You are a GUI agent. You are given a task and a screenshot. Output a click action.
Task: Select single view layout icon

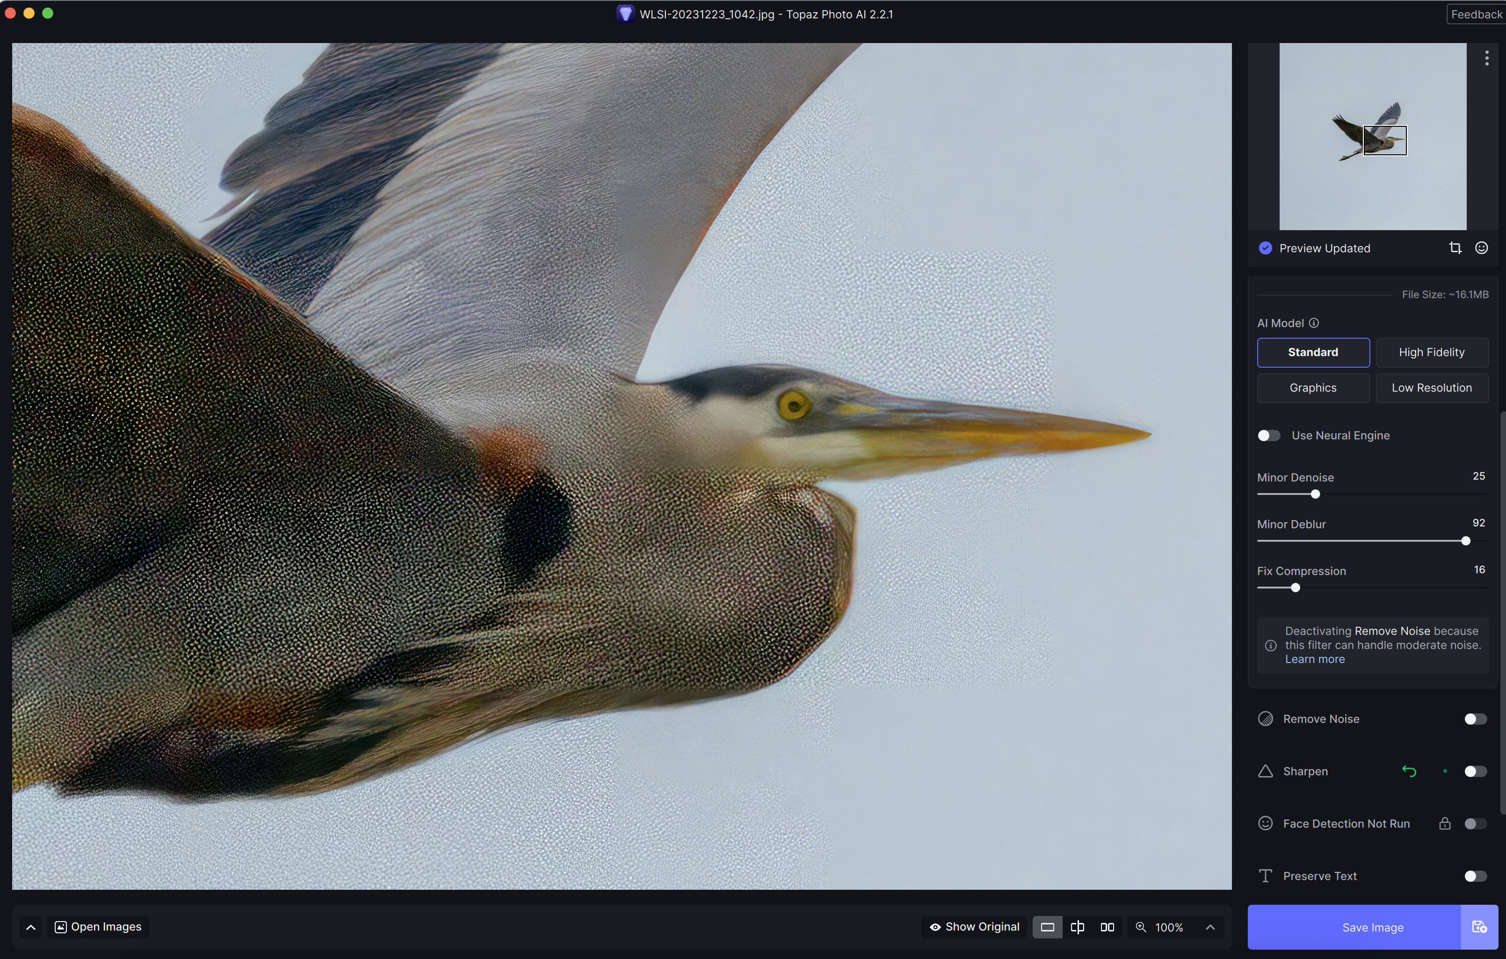[1048, 927]
